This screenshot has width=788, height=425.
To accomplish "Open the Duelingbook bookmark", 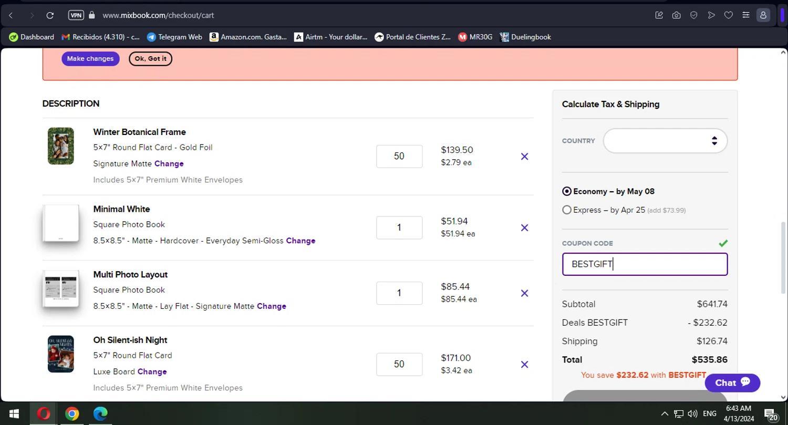I will pyautogui.click(x=525, y=37).
